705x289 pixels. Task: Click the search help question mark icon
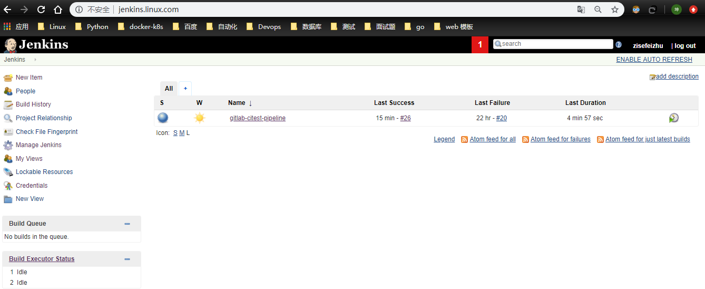pyautogui.click(x=619, y=45)
